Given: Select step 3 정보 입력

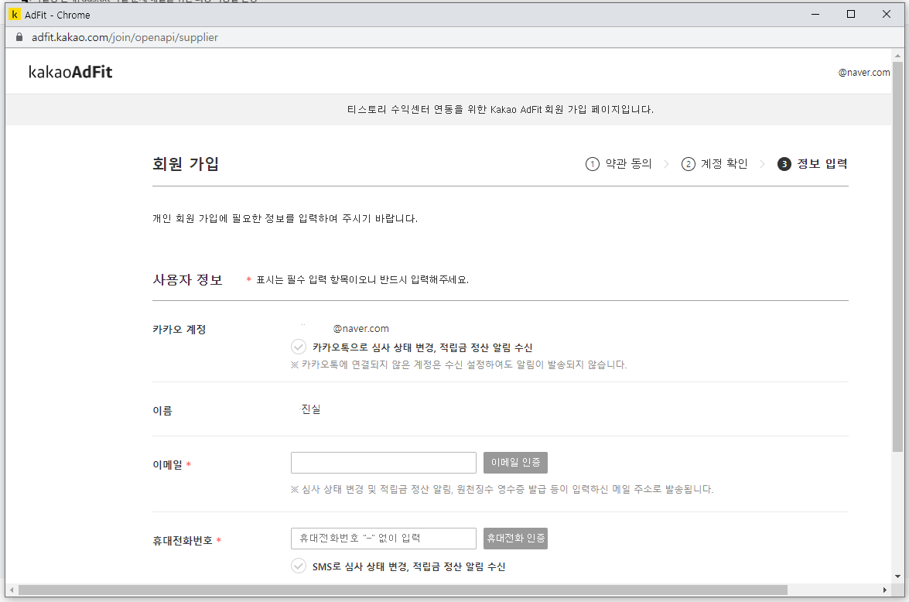Looking at the screenshot, I should (812, 163).
